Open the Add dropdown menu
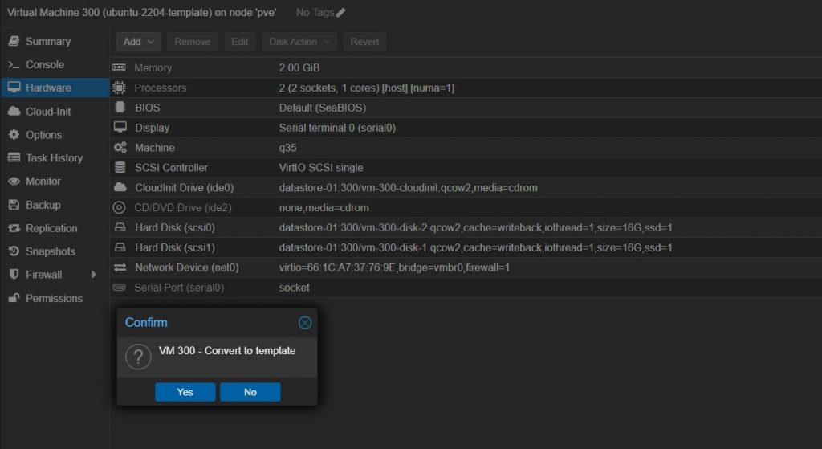Viewport: 822px width, 449px height. pos(139,42)
